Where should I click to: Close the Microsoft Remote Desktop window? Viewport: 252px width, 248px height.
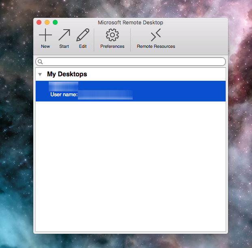39,22
